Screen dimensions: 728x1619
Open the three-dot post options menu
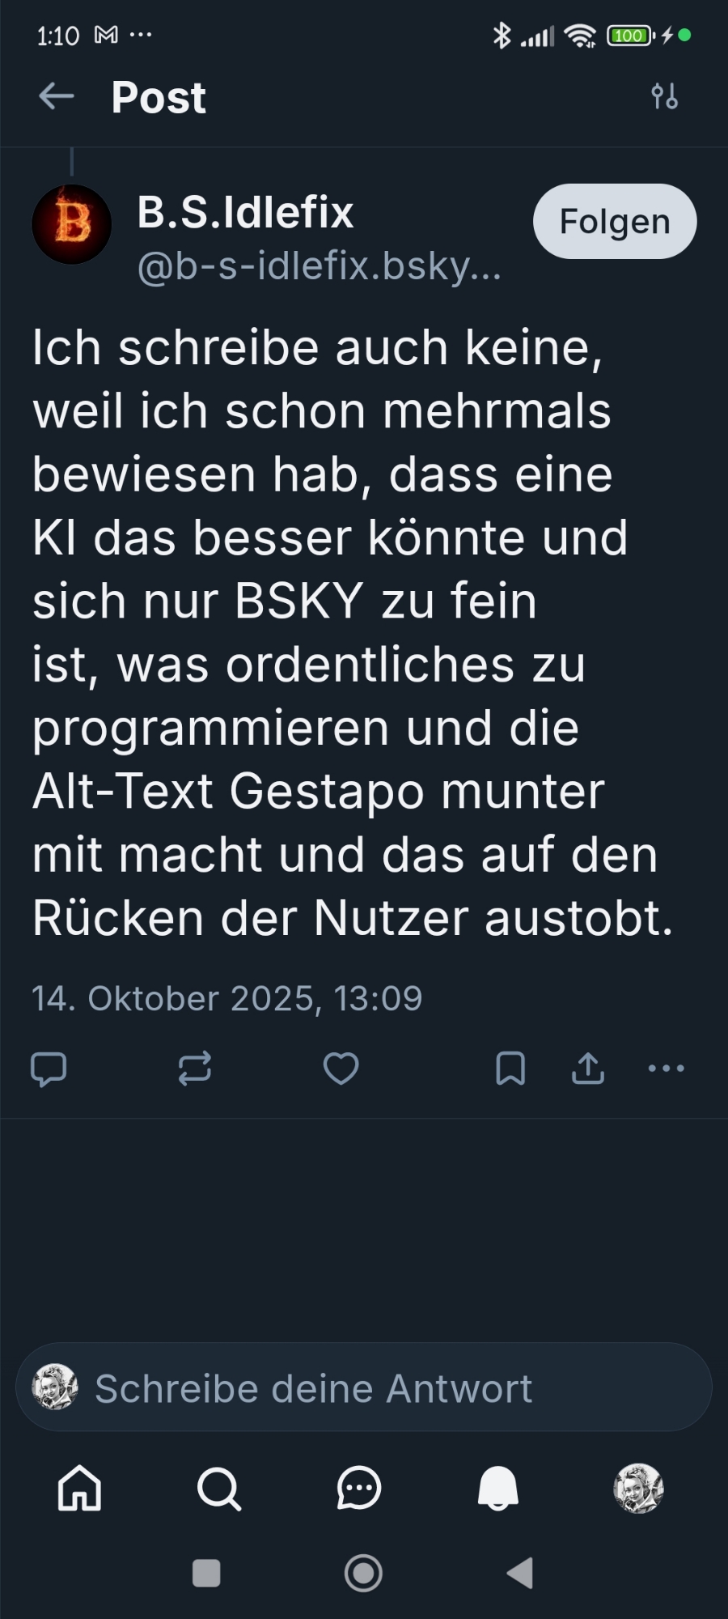667,1069
